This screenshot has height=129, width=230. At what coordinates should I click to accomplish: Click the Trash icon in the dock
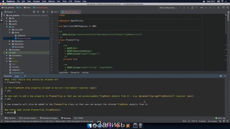click(141, 125)
